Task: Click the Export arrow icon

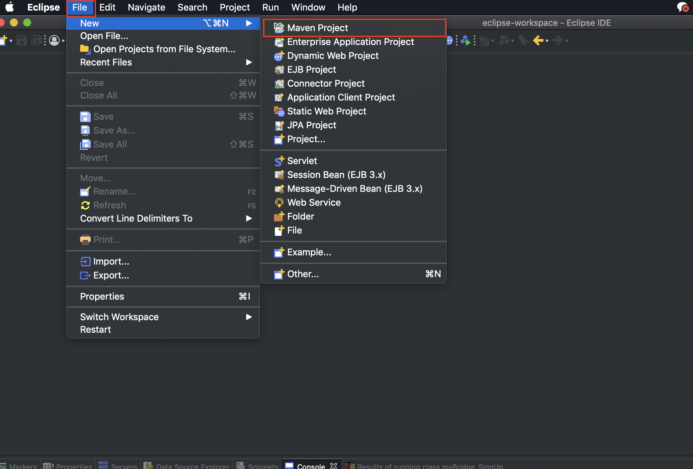Action: [85, 276]
